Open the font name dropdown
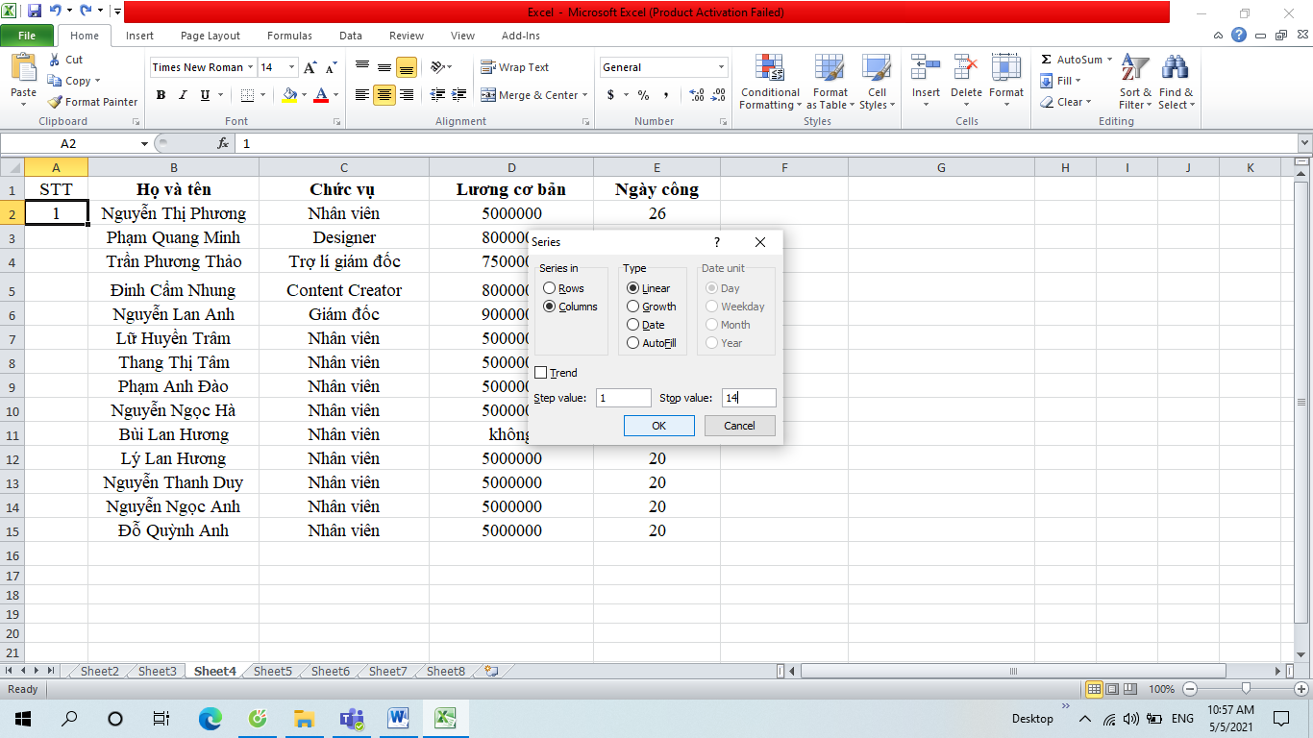Screen dimensions: 1313x738 pyautogui.click(x=251, y=67)
